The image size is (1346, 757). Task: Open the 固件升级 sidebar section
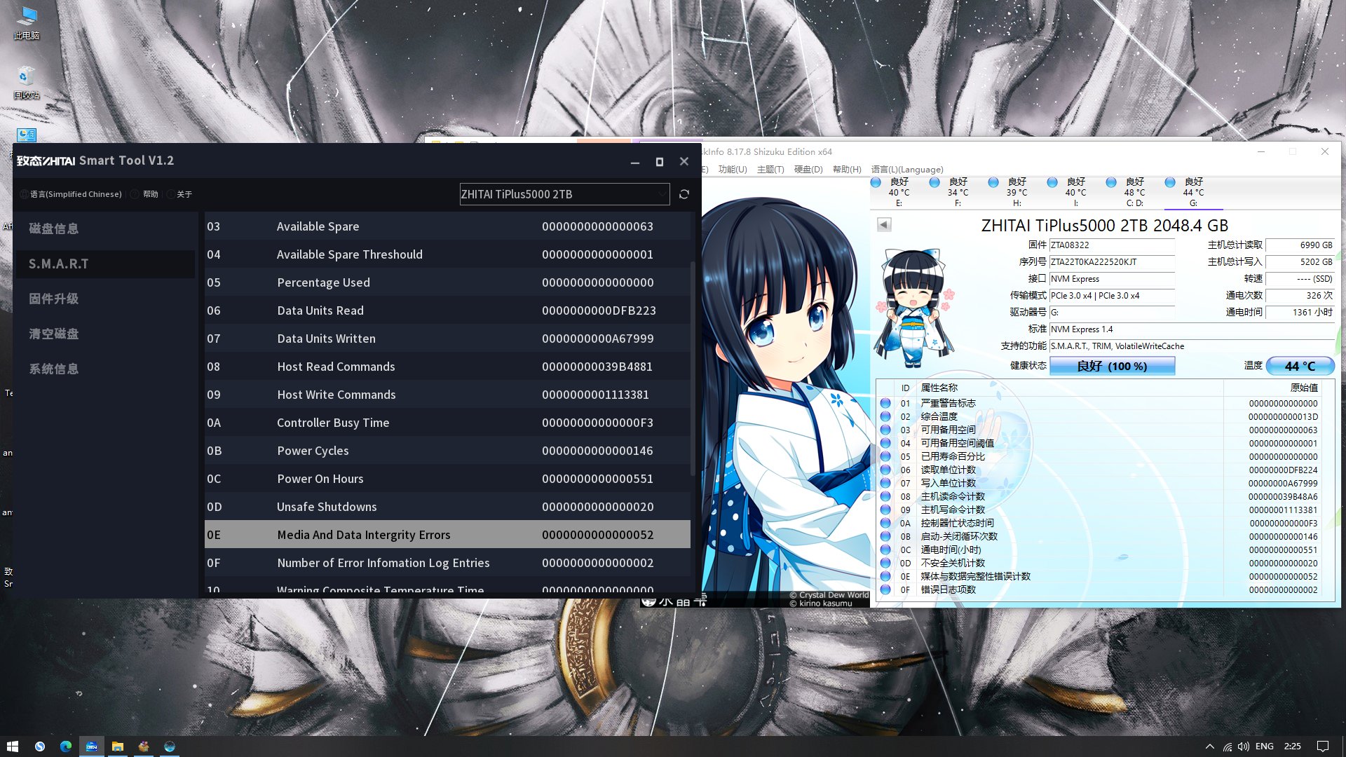click(105, 299)
